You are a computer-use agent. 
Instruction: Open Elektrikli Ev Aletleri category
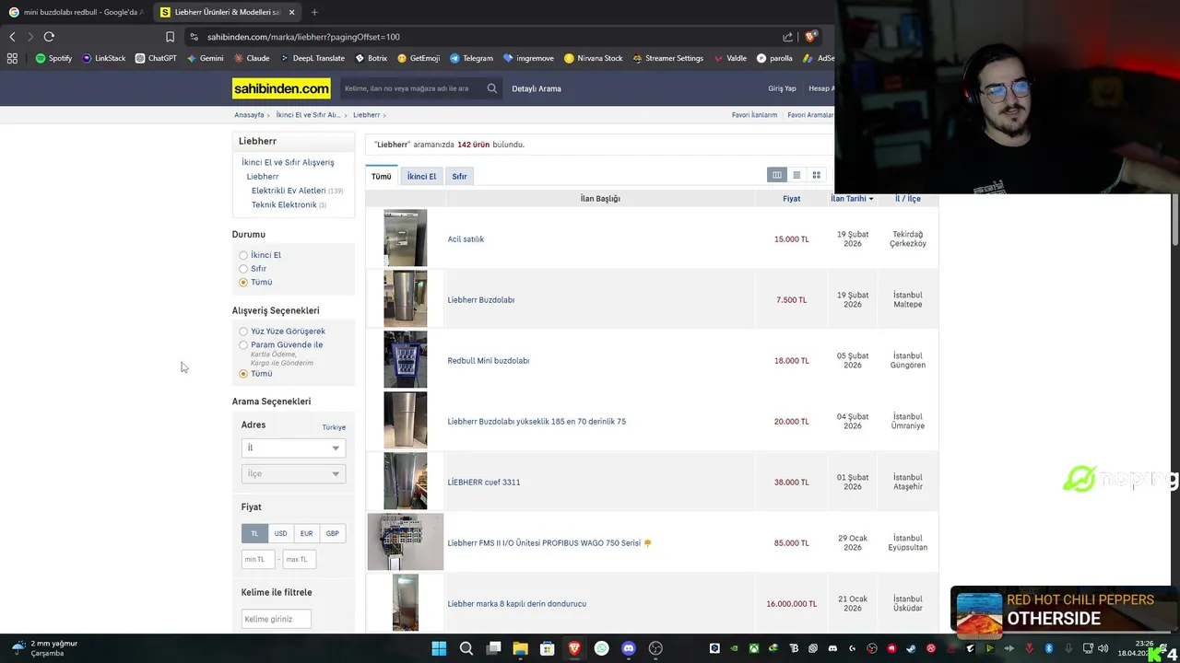point(289,191)
